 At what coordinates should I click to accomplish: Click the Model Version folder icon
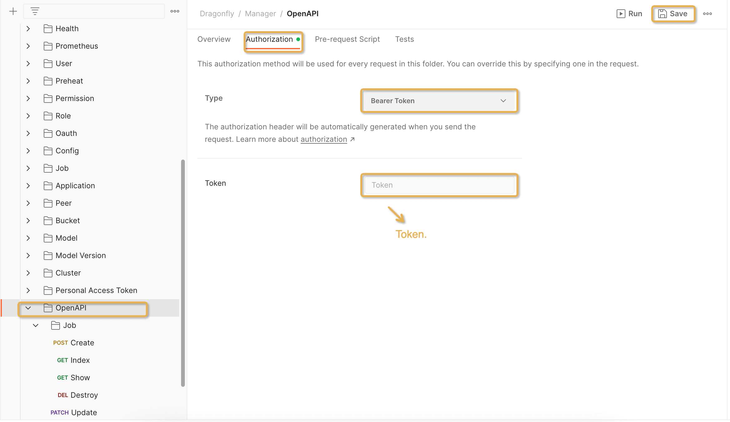click(48, 256)
